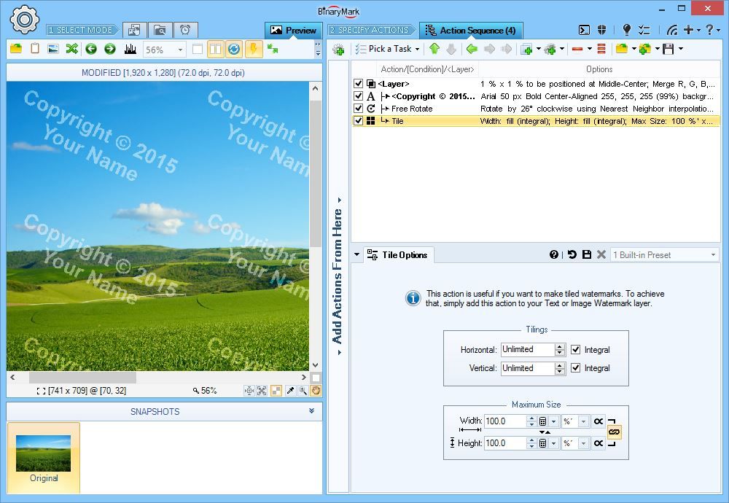
Task: Click the shield icon in top right bar
Action: [x=602, y=30]
